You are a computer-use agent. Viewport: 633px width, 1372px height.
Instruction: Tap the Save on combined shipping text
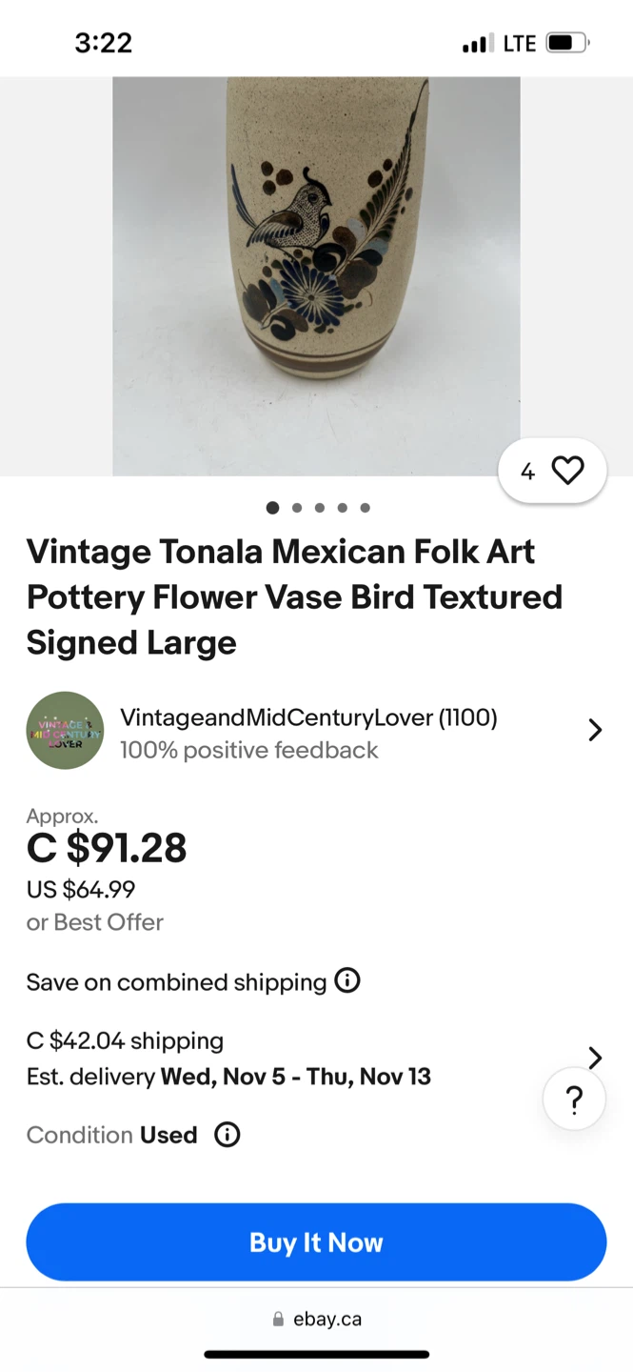[x=176, y=982]
